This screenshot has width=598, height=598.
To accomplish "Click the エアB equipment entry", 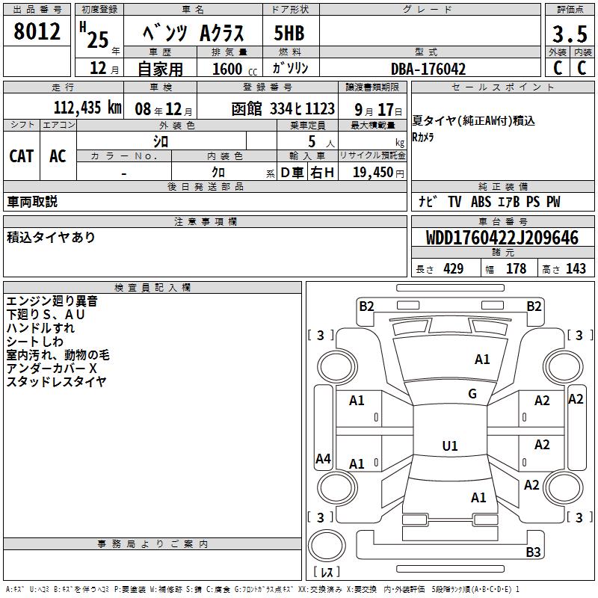I will [508, 201].
